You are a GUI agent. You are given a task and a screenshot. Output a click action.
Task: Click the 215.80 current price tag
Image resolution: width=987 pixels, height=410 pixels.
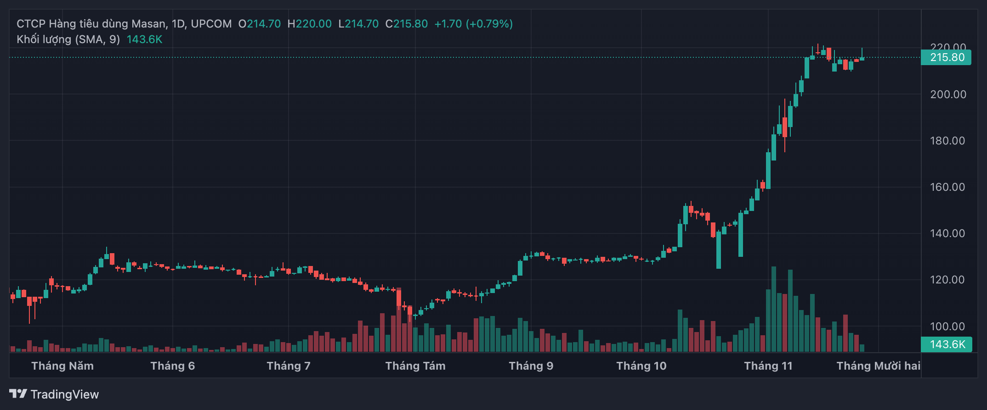click(946, 58)
